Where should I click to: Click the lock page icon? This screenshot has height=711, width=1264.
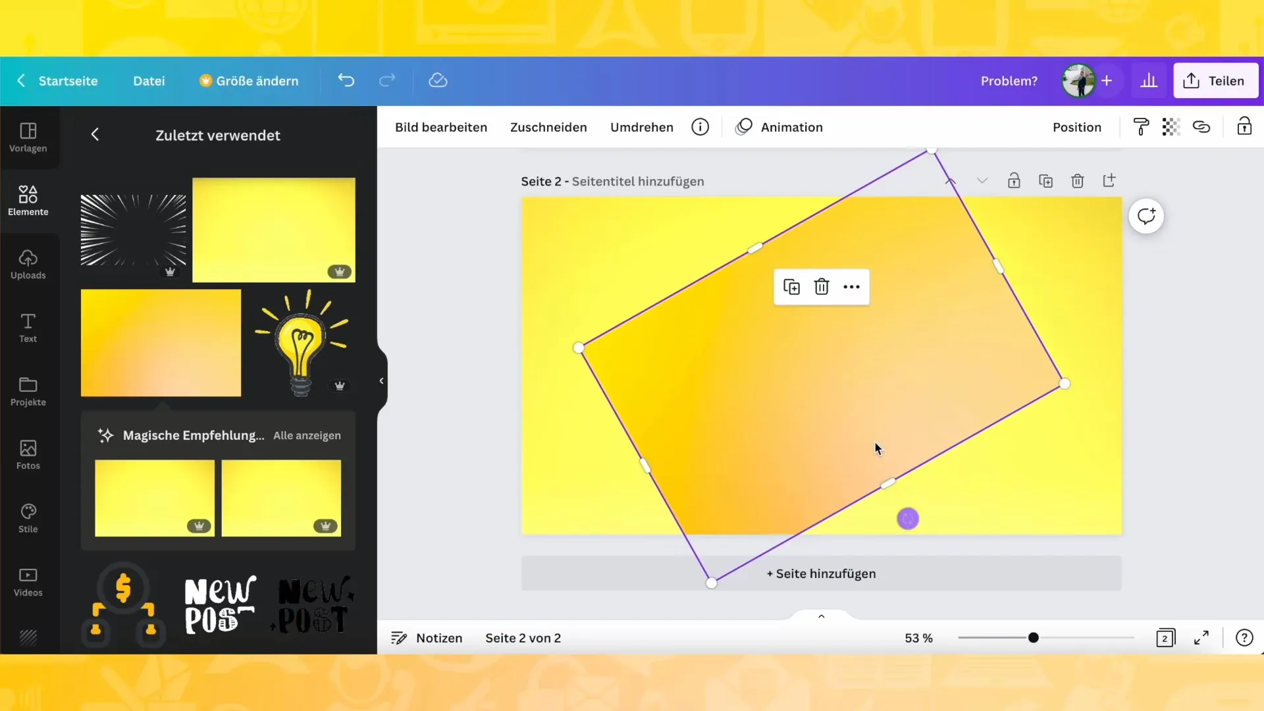(1014, 180)
